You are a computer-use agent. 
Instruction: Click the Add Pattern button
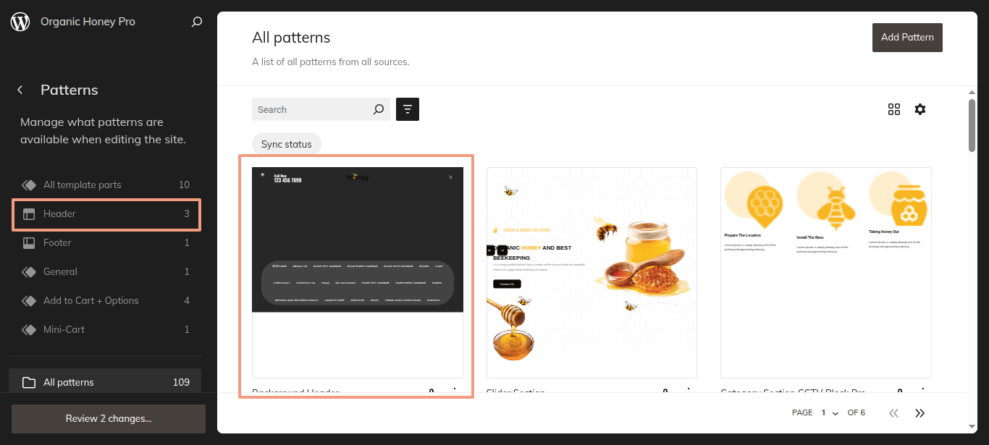(x=907, y=37)
